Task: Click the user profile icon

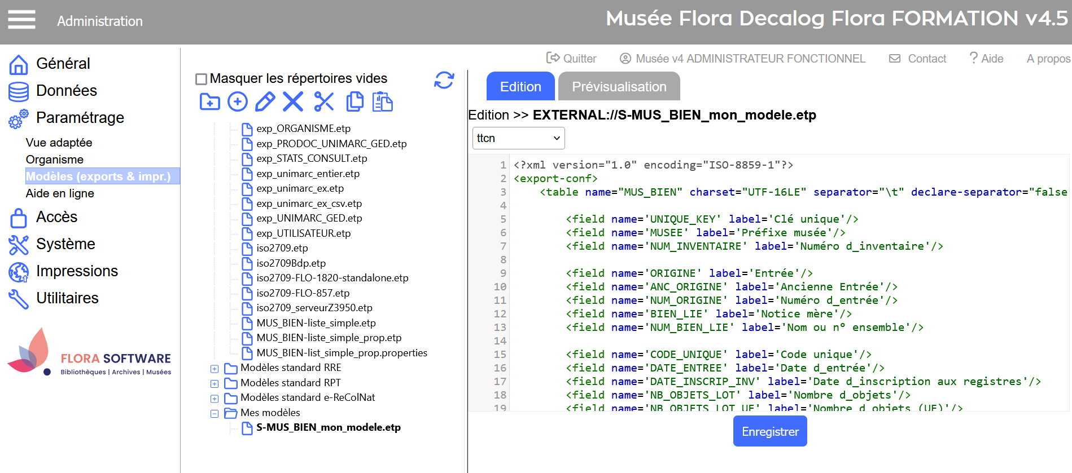Action: pyautogui.click(x=625, y=59)
